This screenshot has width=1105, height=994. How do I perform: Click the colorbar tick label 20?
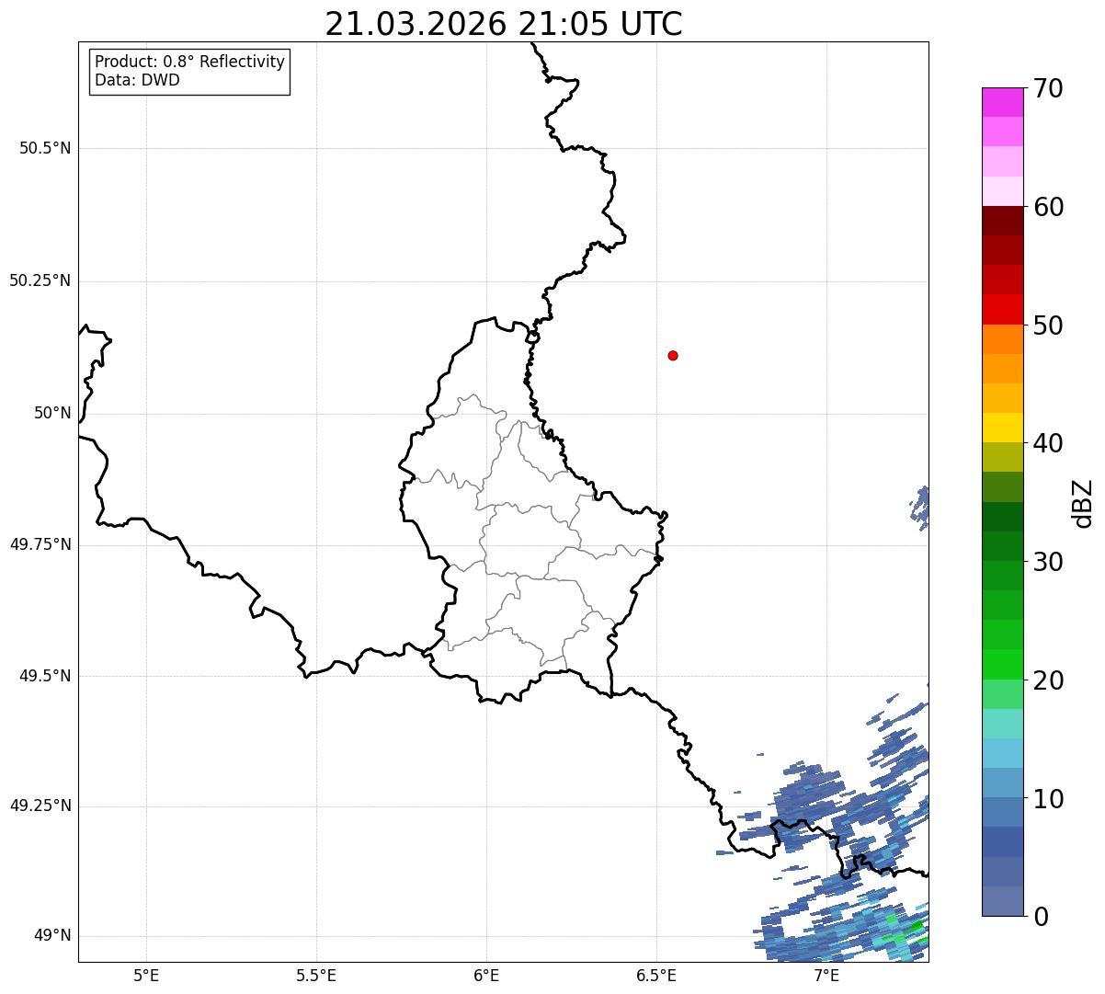pos(1048,680)
